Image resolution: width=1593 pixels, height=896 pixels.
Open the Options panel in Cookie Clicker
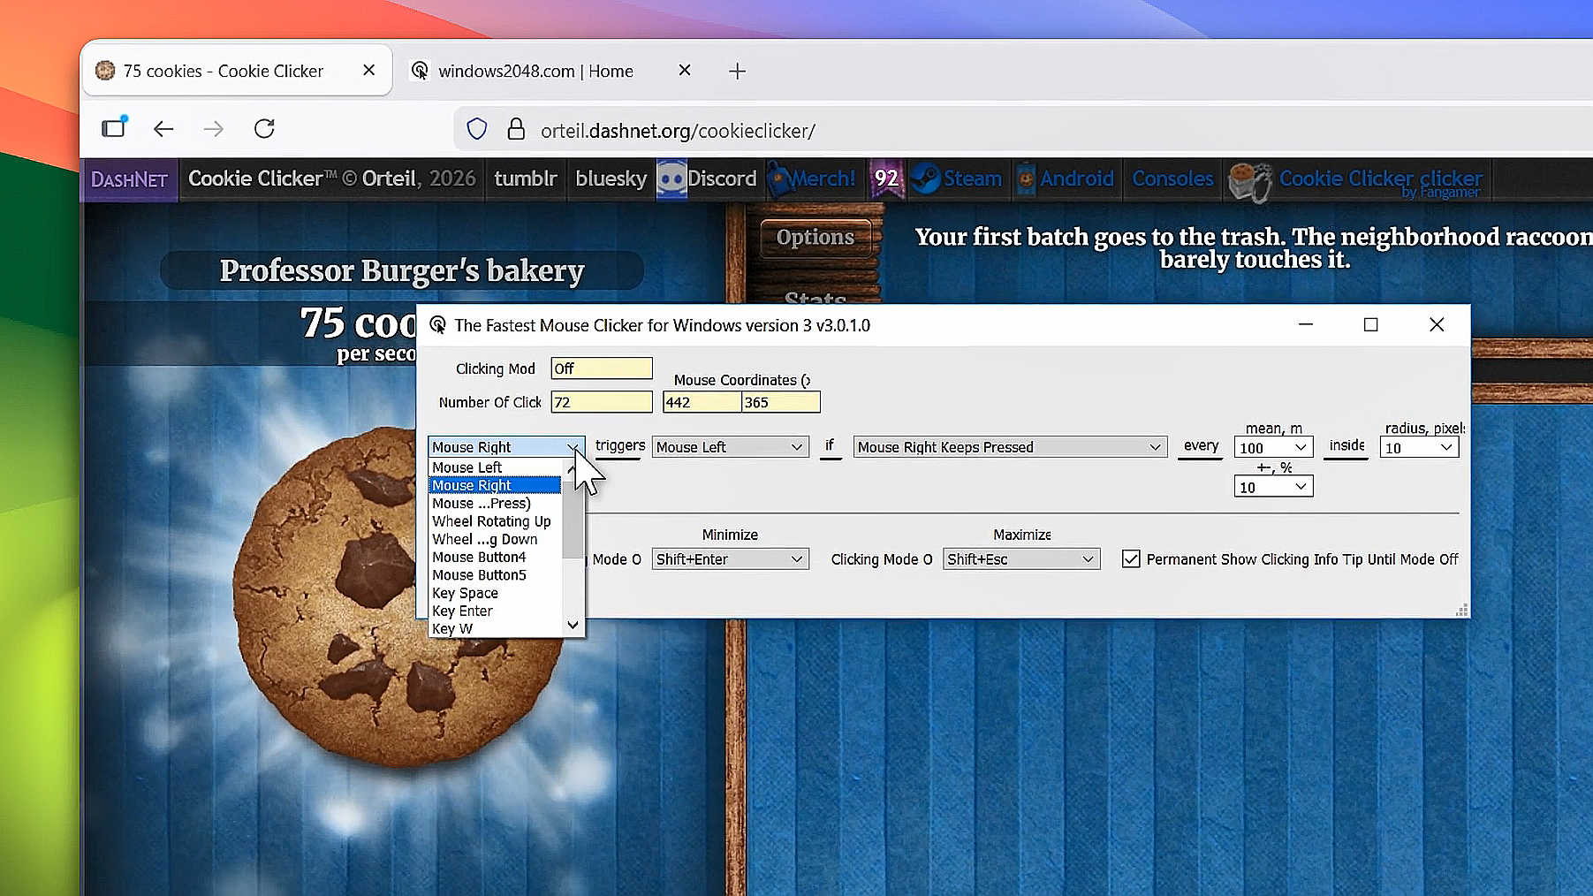815,237
